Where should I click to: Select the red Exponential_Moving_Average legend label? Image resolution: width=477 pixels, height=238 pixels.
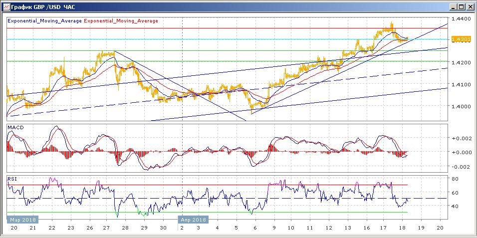pos(121,21)
